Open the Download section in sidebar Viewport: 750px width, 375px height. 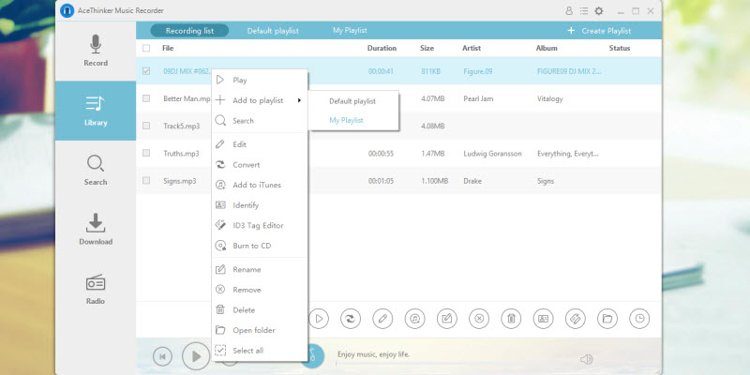click(x=95, y=229)
